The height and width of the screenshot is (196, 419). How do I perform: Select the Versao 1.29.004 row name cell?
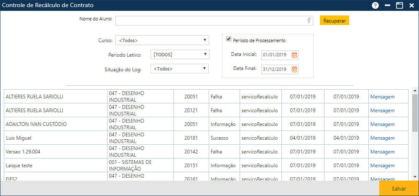click(55, 152)
